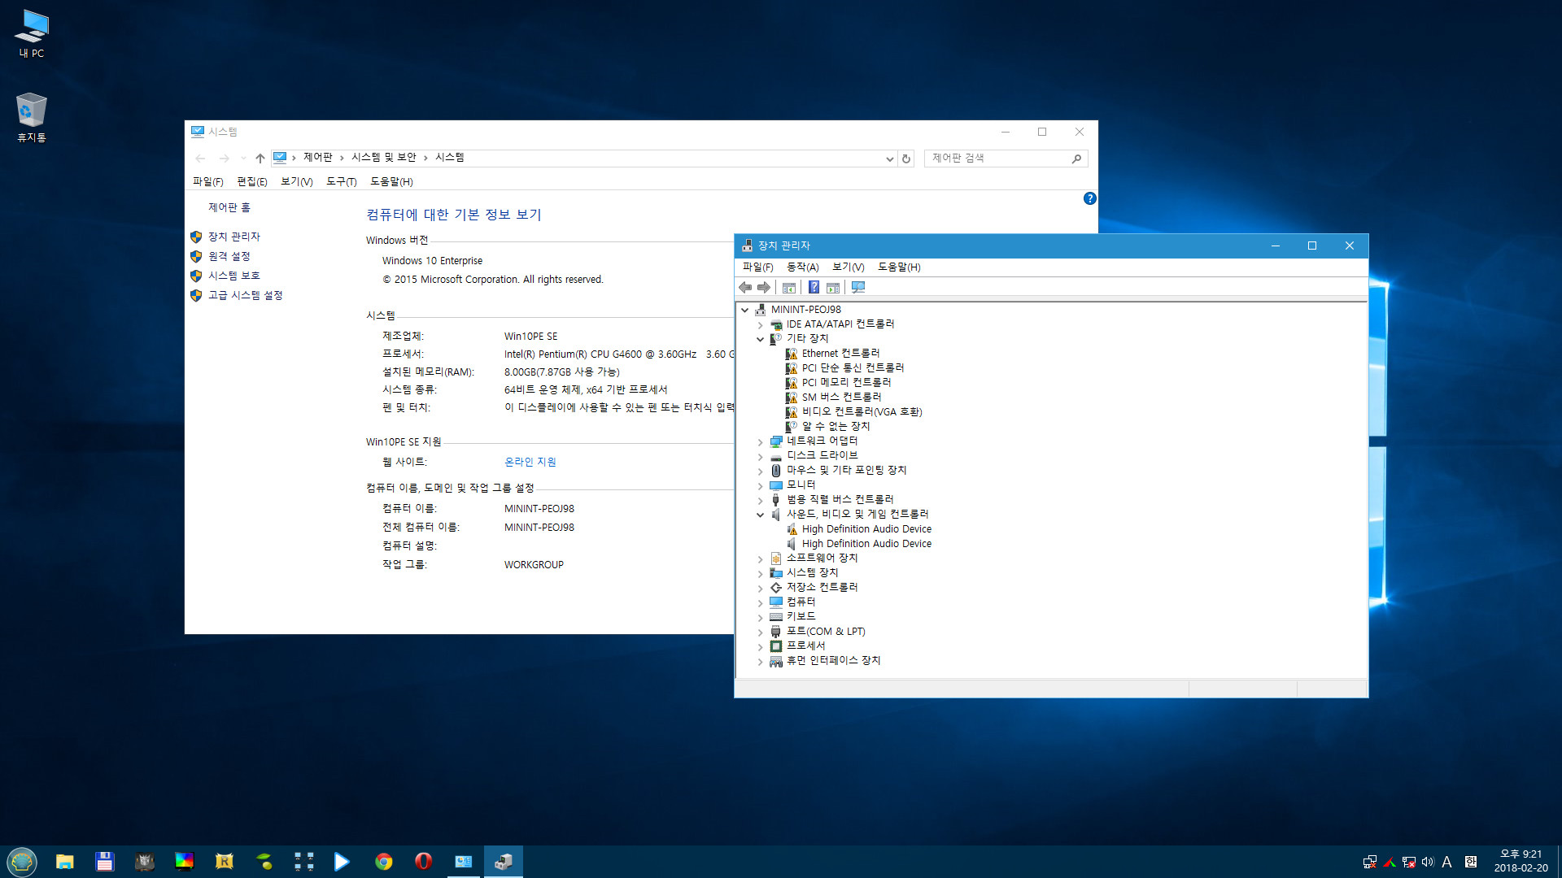Click 온라인 지원 website link
The width and height of the screenshot is (1562, 878).
(530, 462)
